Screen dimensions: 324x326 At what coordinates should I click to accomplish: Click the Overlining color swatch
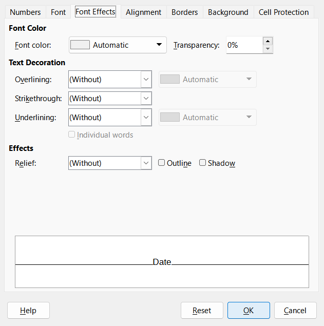[170, 79]
